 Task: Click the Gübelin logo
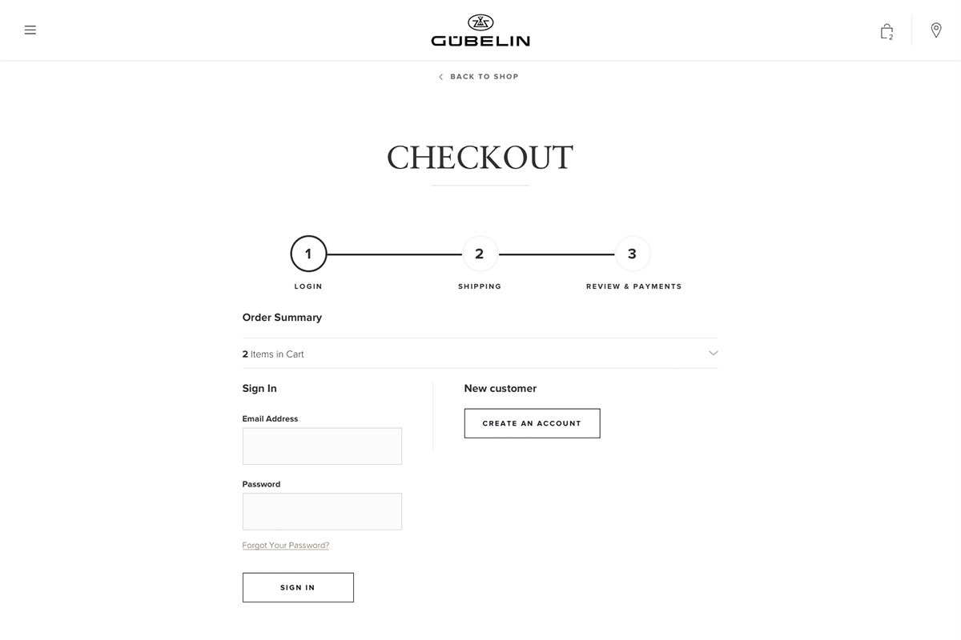[480, 30]
